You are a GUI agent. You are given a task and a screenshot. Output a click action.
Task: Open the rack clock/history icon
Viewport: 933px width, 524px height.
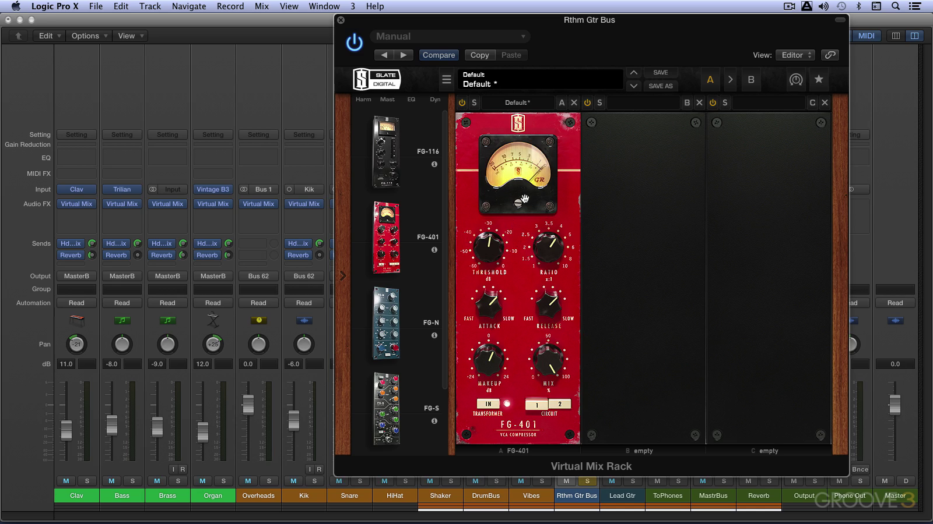pyautogui.click(x=796, y=80)
